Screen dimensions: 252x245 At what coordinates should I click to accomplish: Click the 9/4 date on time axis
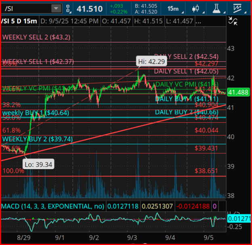(170, 238)
